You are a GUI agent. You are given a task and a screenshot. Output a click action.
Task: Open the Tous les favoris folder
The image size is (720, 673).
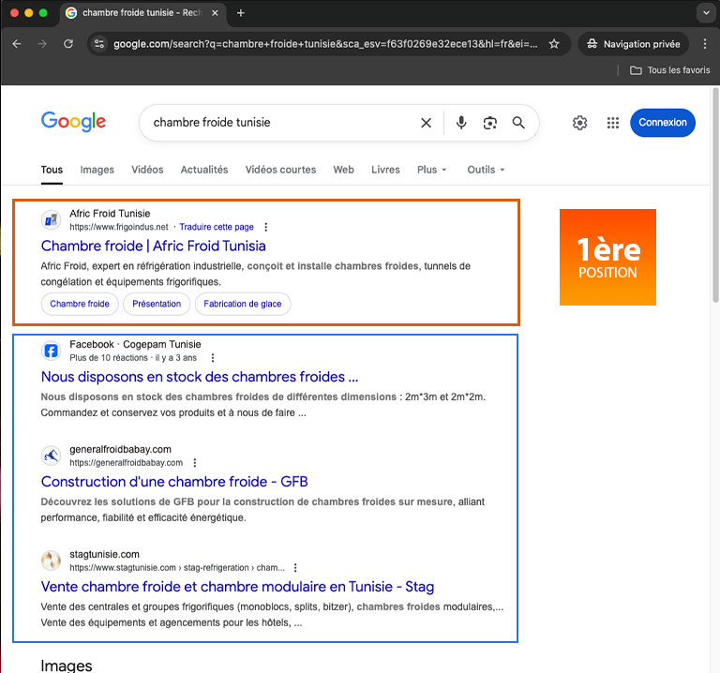pyautogui.click(x=669, y=70)
